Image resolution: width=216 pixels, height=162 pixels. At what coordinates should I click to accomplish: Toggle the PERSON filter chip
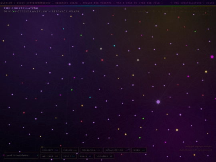(70, 150)
